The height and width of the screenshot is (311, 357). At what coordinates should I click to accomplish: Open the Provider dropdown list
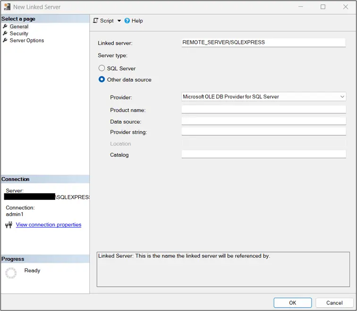(x=263, y=96)
